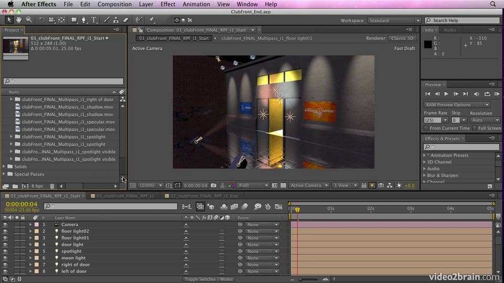The height and width of the screenshot is (283, 504).
Task: Select the Rotation tool
Action: click(x=41, y=20)
